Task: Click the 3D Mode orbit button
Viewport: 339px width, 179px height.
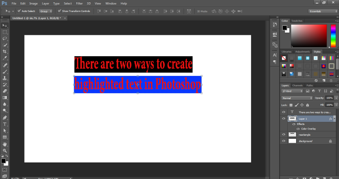Action: click(214, 11)
